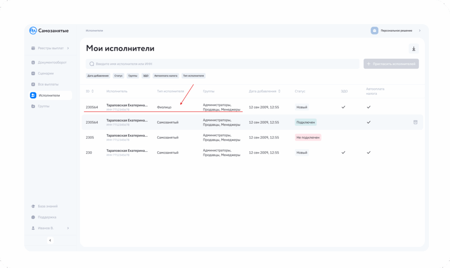Collapse the sidebar with the arrow button

click(x=50, y=240)
